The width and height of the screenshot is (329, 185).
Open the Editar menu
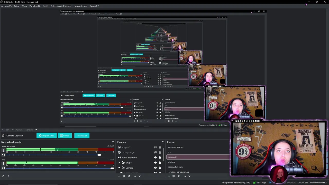point(17,6)
